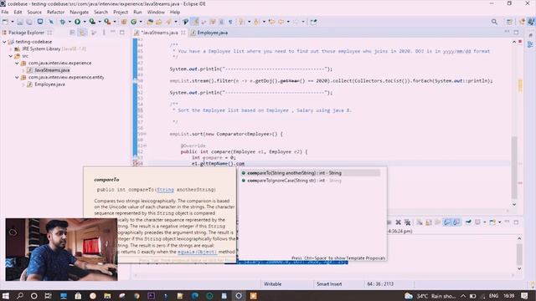Open the New file dropdown arrow
Image resolution: width=536 pixels, height=301 pixels.
click(13, 22)
